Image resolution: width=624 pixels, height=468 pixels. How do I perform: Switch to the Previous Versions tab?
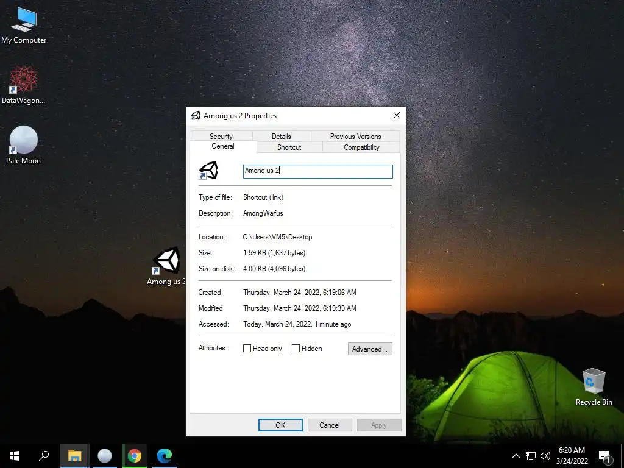tap(355, 136)
